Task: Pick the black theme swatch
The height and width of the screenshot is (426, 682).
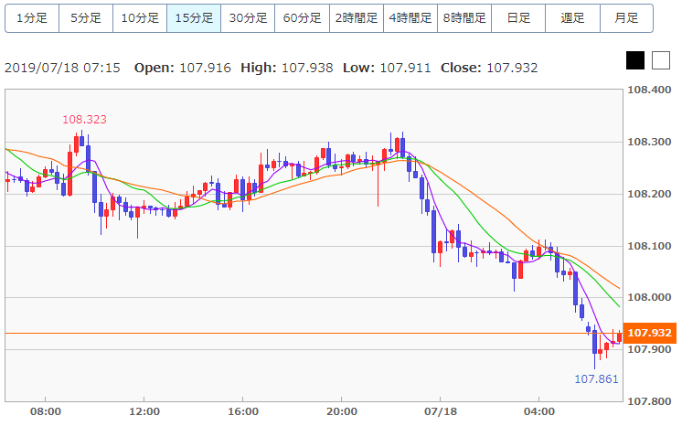Action: pyautogui.click(x=635, y=60)
